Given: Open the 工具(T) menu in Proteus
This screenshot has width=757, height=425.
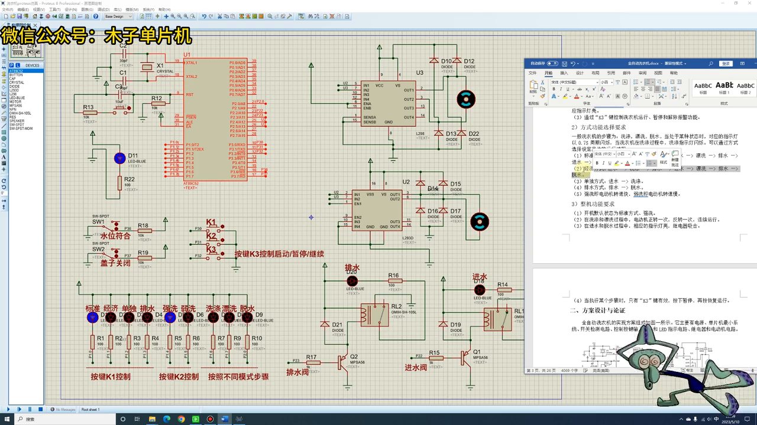Looking at the screenshot, I should coord(54,10).
